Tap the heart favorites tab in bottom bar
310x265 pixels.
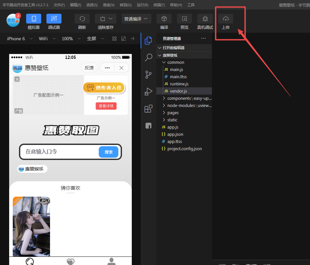[71, 261]
